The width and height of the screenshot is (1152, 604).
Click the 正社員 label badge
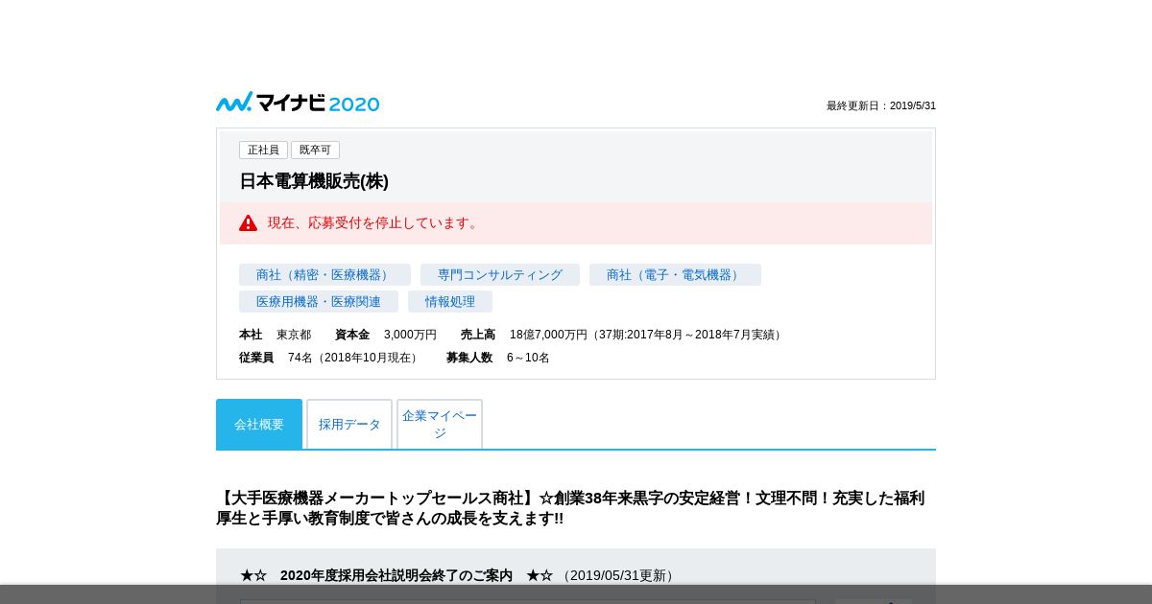tap(263, 150)
